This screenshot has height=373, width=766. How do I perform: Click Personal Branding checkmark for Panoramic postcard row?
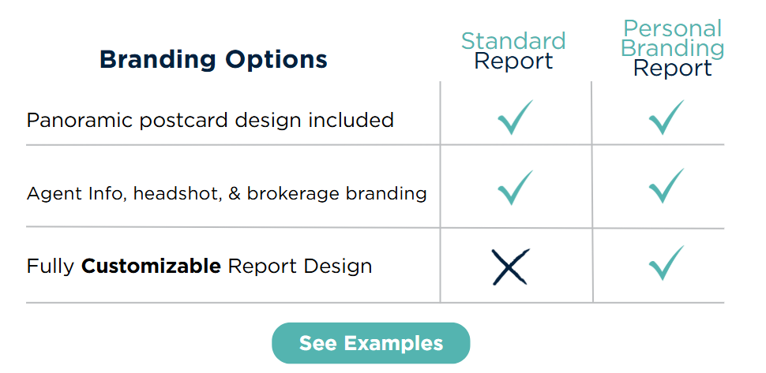pos(666,117)
